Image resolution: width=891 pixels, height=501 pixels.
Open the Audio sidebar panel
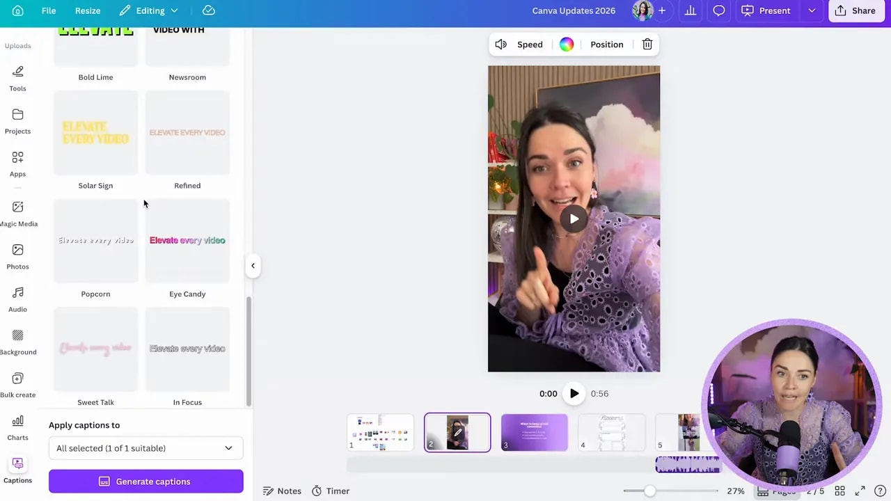pos(17,299)
